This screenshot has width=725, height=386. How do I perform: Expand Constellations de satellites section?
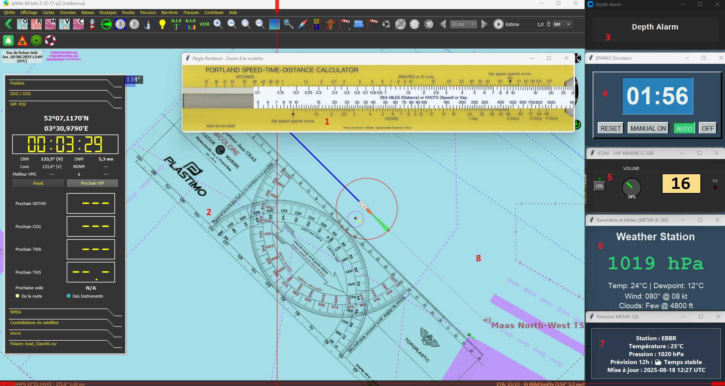(x=65, y=323)
